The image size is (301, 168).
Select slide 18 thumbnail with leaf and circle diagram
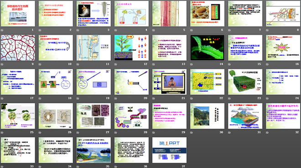[x=56, y=82]
